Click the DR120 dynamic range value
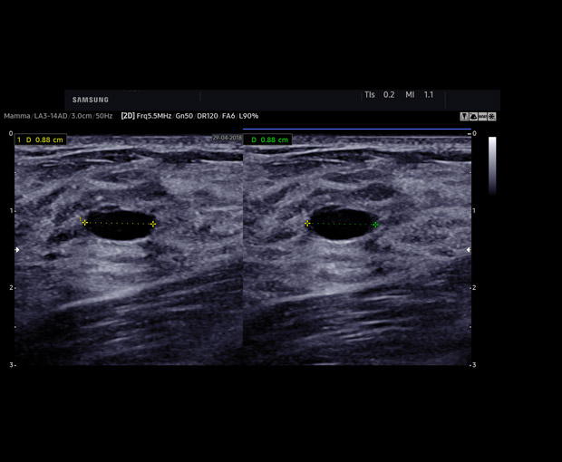The width and height of the screenshot is (562, 462). (208, 116)
